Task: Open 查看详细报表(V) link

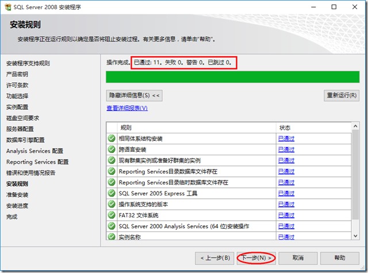Action: [127, 108]
